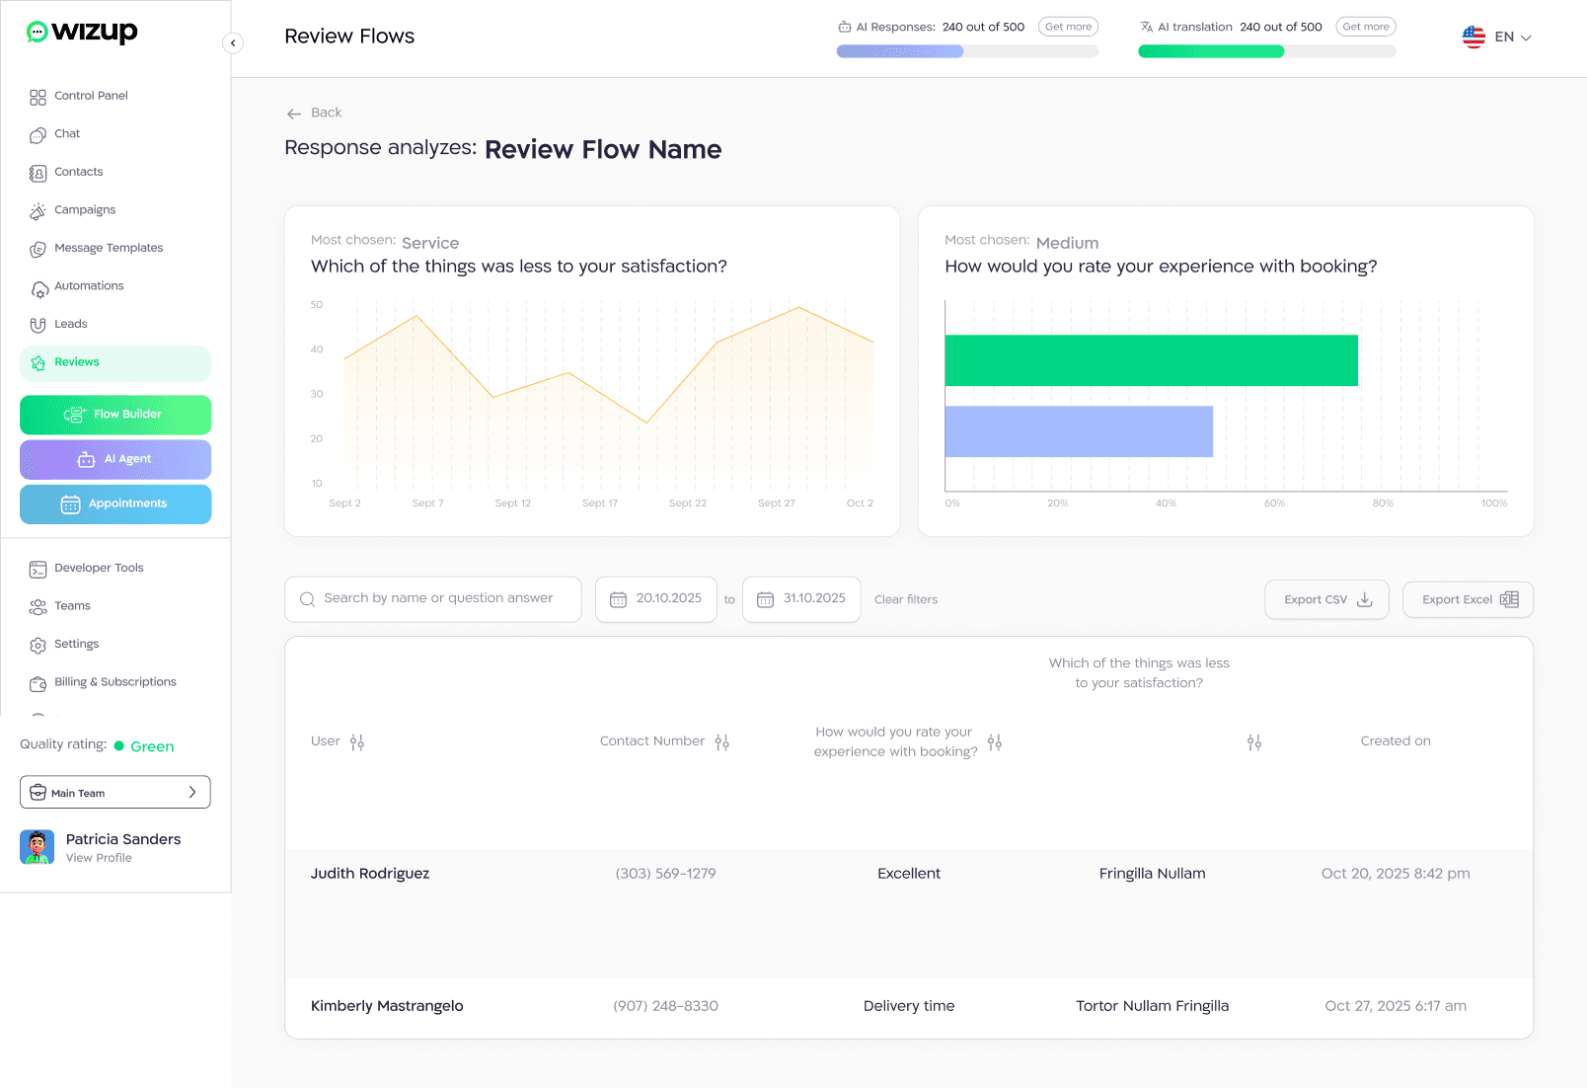Click filter icon for satisfaction question column
The width and height of the screenshot is (1587, 1088).
pos(1254,742)
